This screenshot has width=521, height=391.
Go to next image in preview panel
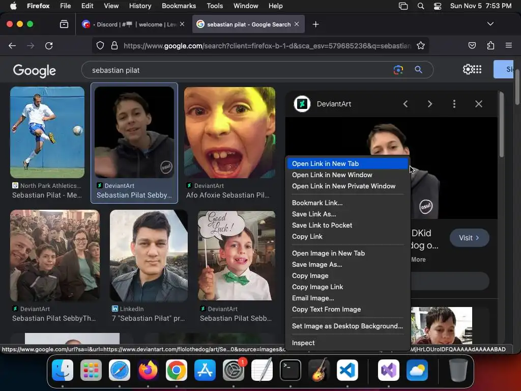pos(430,104)
